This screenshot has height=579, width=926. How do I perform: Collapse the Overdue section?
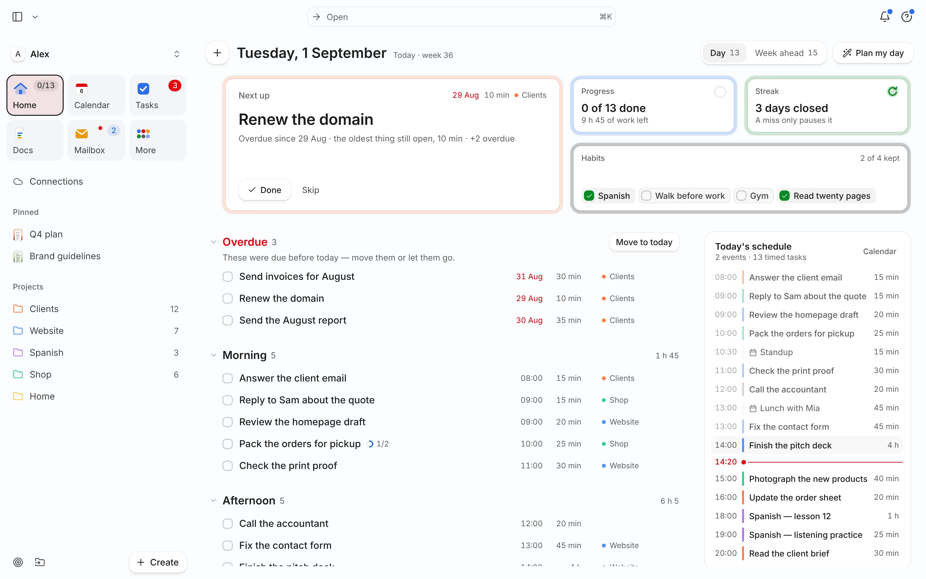pyautogui.click(x=213, y=242)
